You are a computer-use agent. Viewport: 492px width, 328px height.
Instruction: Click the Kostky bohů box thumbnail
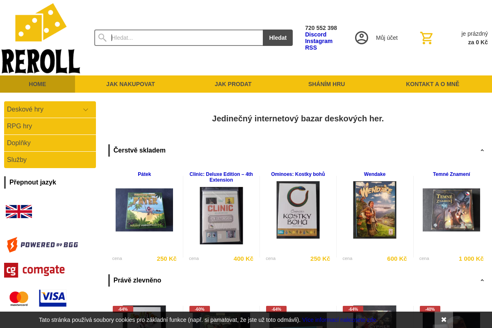(298, 210)
